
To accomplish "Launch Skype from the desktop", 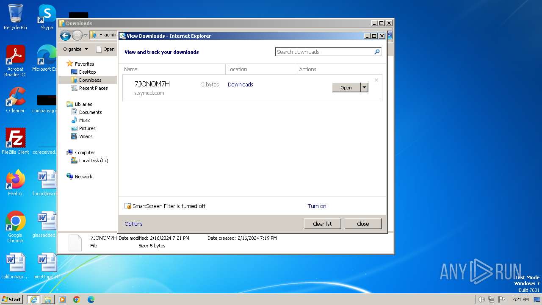I will click(x=47, y=17).
